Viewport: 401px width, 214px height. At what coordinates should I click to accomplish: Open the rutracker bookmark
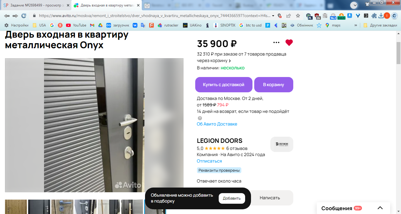[168, 25]
